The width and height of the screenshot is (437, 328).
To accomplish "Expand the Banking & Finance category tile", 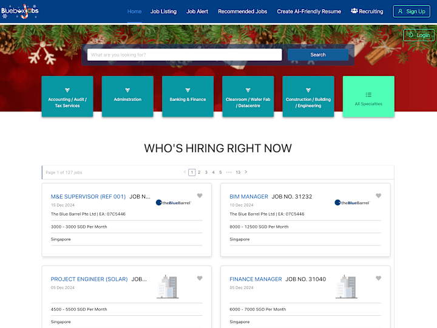I will click(188, 97).
